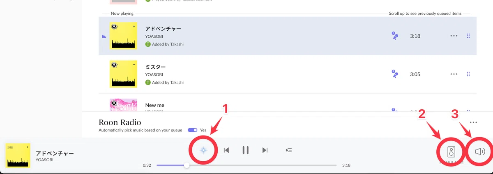Open YOASOBI artist link under ミスター
Image resolution: width=493 pixels, height=174 pixels.
pyautogui.click(x=154, y=75)
